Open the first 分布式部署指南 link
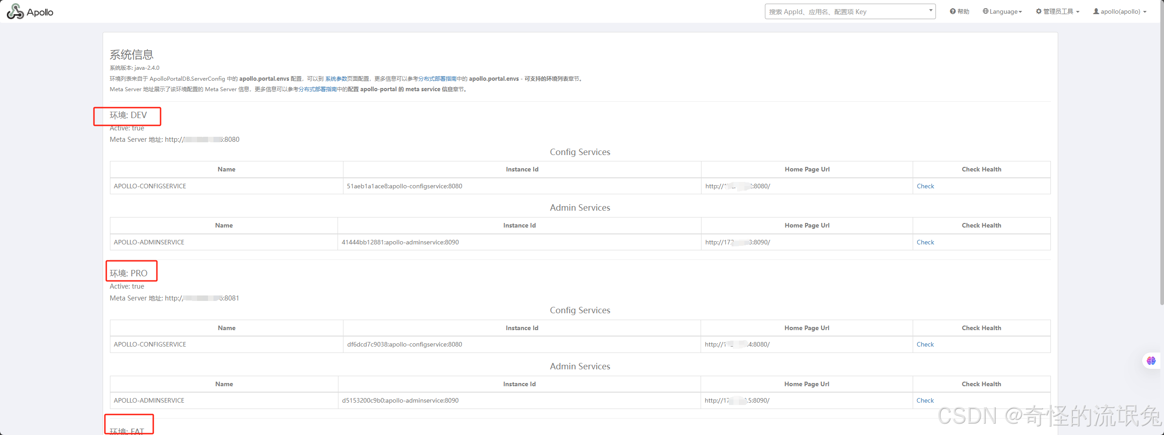 [436, 78]
